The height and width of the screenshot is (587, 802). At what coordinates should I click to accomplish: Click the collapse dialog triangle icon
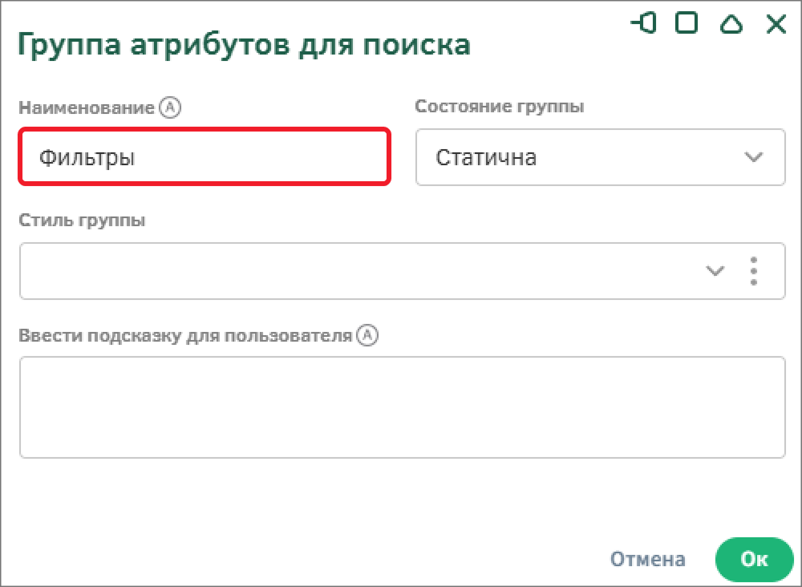click(x=731, y=23)
